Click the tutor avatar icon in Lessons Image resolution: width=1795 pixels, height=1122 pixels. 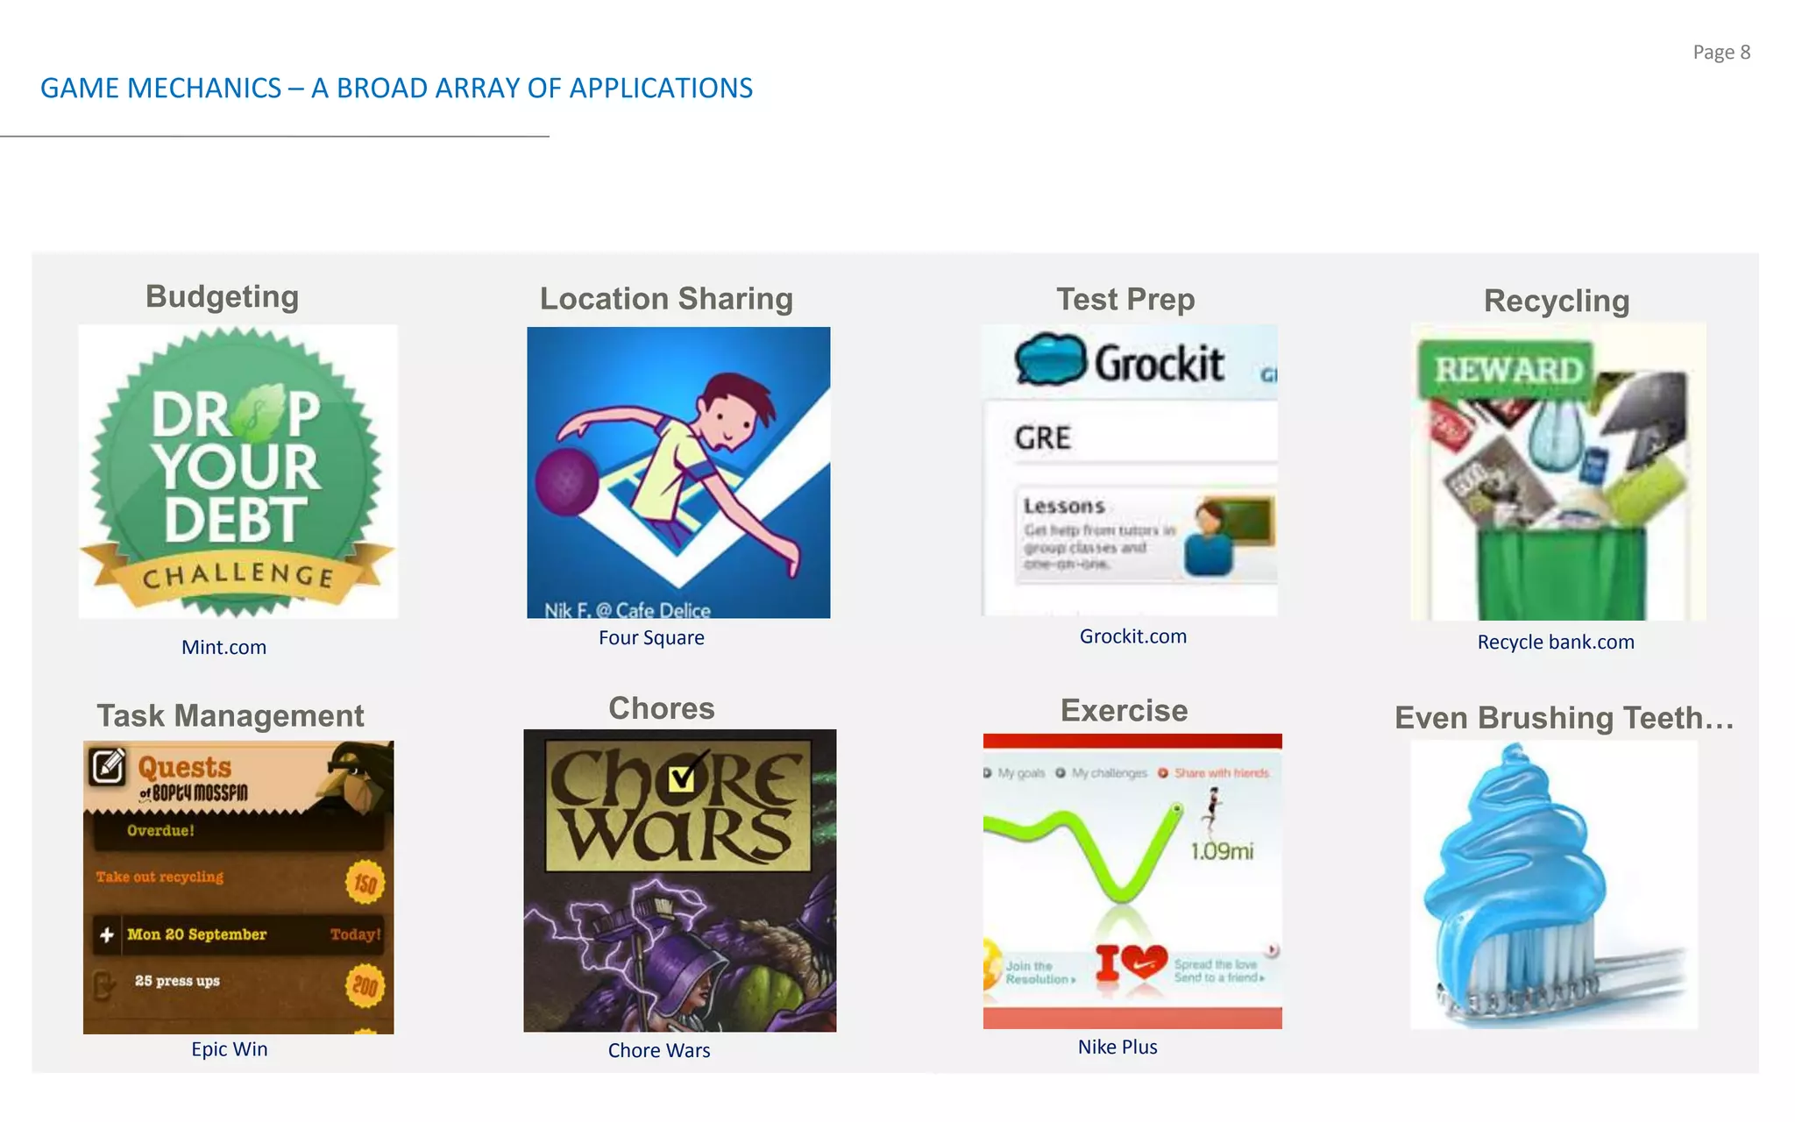(1210, 537)
